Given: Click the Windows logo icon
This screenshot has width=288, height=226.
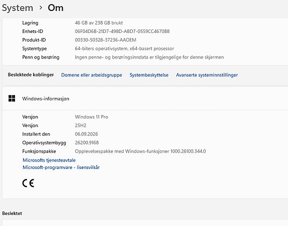Looking at the screenshot, I should click(x=12, y=98).
